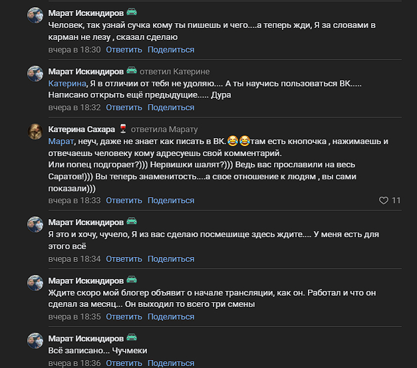
Task: Click Ответить under the 18:30 comment
Action: 124,50
